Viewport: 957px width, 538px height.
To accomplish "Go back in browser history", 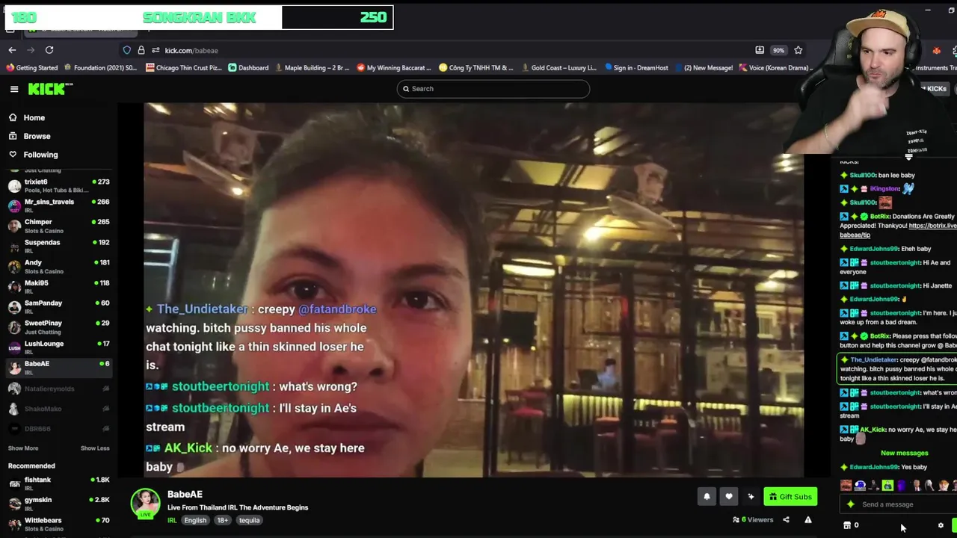I will click(12, 50).
